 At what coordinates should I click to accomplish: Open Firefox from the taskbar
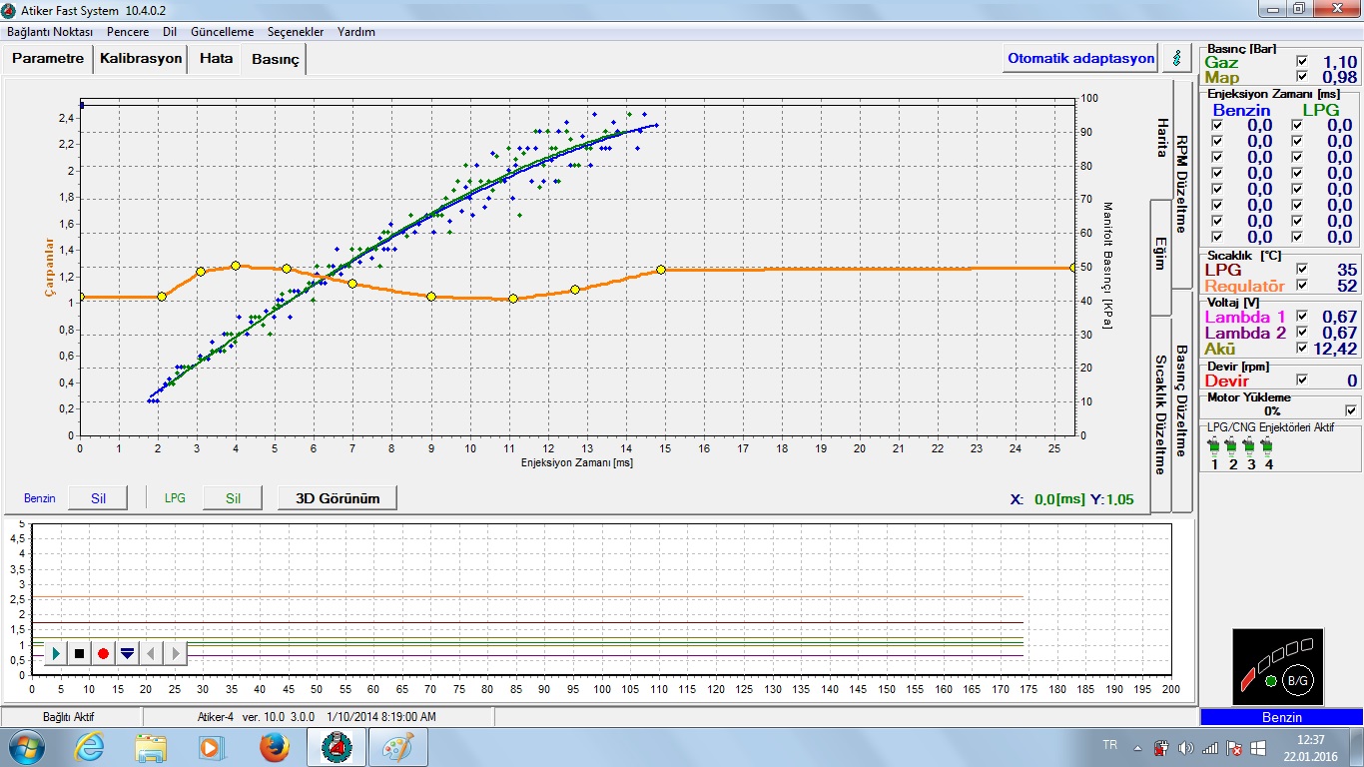274,747
